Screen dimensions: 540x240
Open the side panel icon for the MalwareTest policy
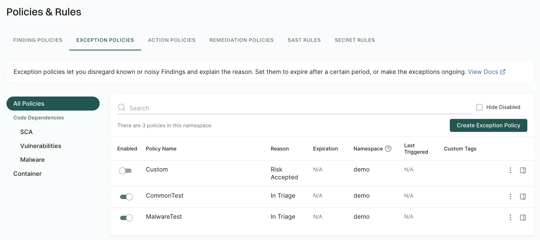523,217
